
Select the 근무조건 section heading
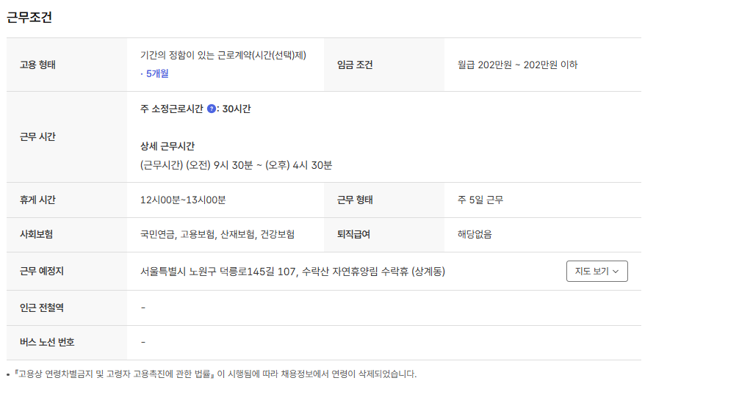(x=29, y=18)
